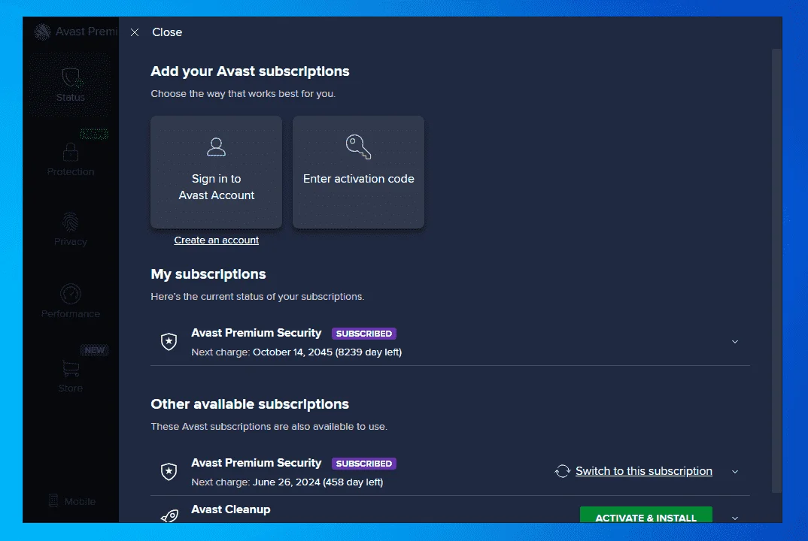Follow the Create an account link
This screenshot has height=541, width=808.
coord(217,240)
